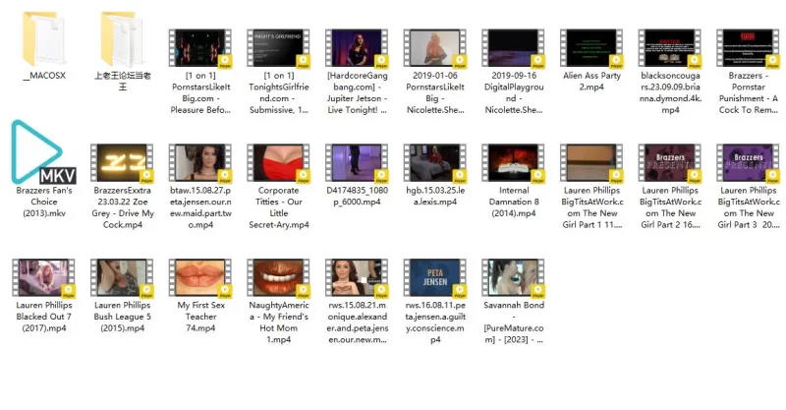Select the BrazzersExxtra 23.03.22 Zoe Grey file
This screenshot has height=410, width=786.
point(122,163)
